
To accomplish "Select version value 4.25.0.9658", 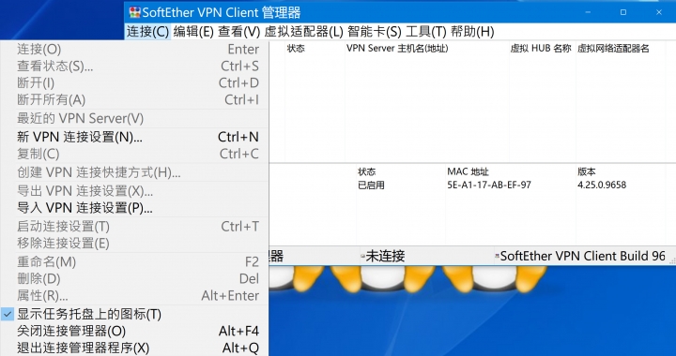I will [x=602, y=185].
